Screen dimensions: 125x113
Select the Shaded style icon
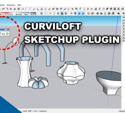coord(58,13)
